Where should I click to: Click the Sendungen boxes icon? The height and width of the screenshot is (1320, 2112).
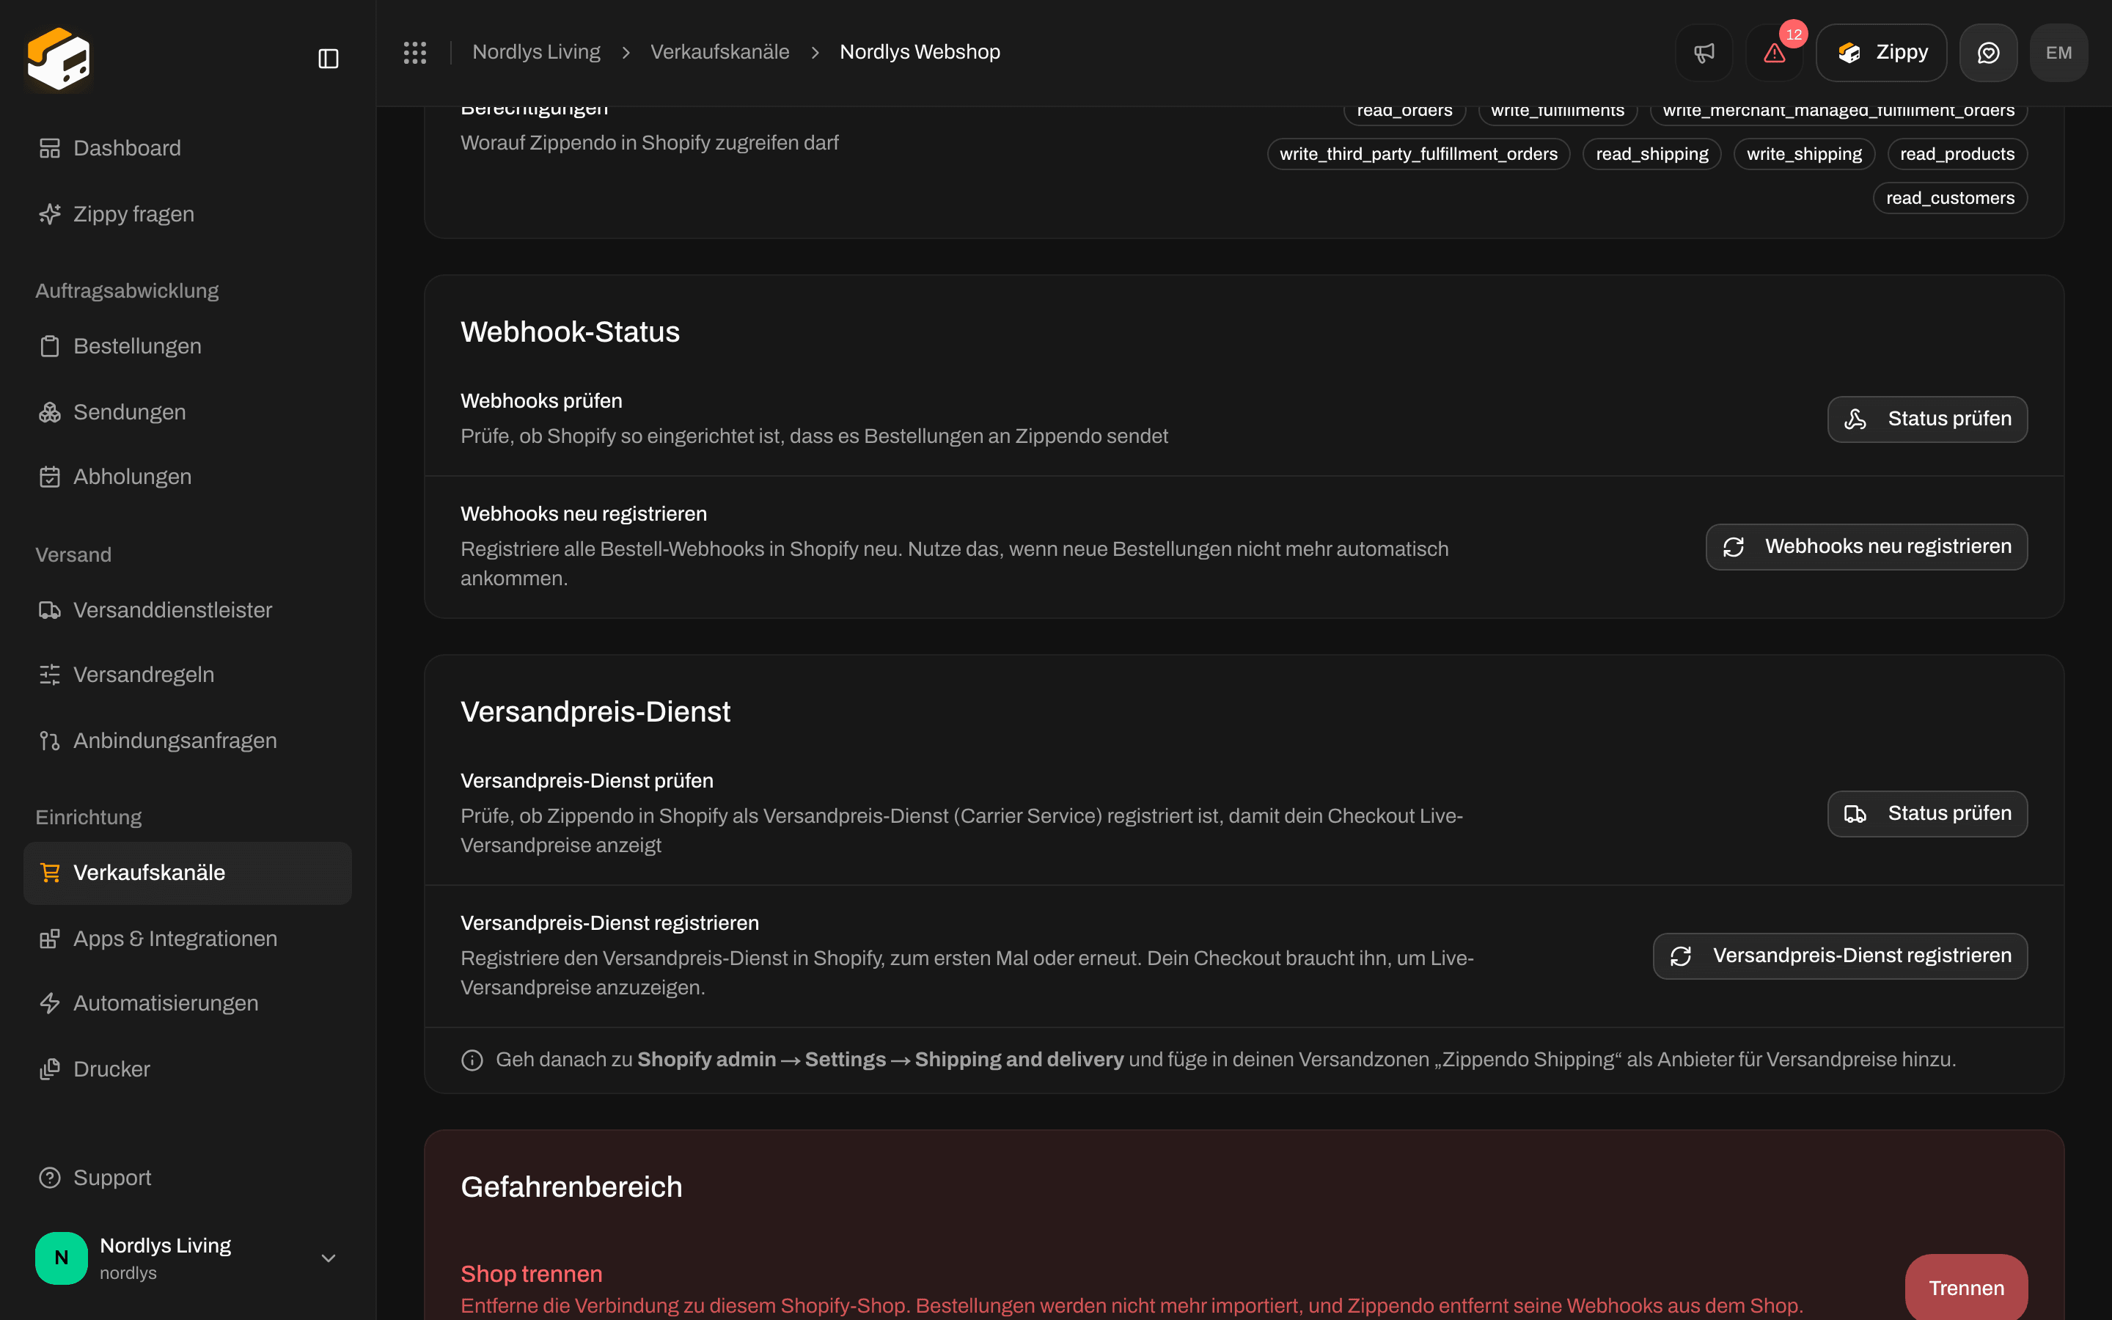(x=50, y=412)
